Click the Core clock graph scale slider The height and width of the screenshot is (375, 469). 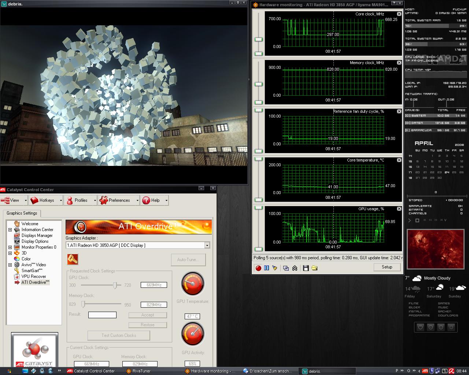point(259,40)
